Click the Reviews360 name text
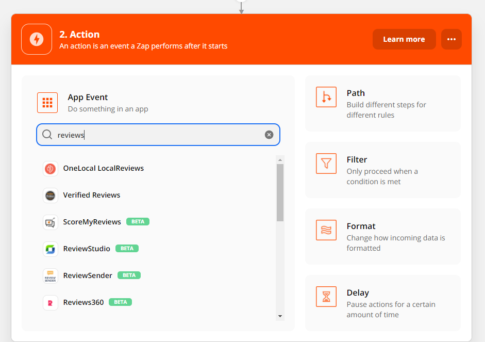 click(x=83, y=302)
